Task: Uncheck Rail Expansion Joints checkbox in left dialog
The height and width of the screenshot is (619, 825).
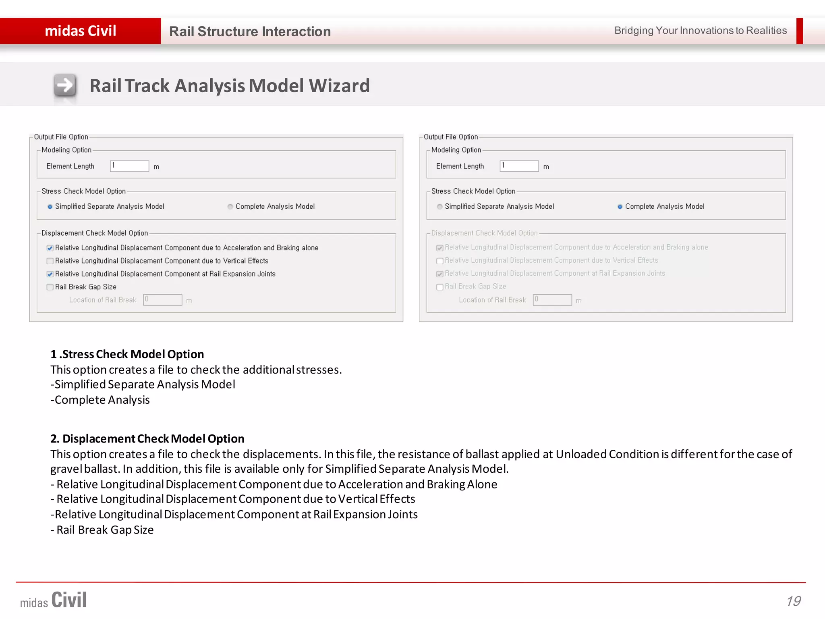Action: [50, 274]
